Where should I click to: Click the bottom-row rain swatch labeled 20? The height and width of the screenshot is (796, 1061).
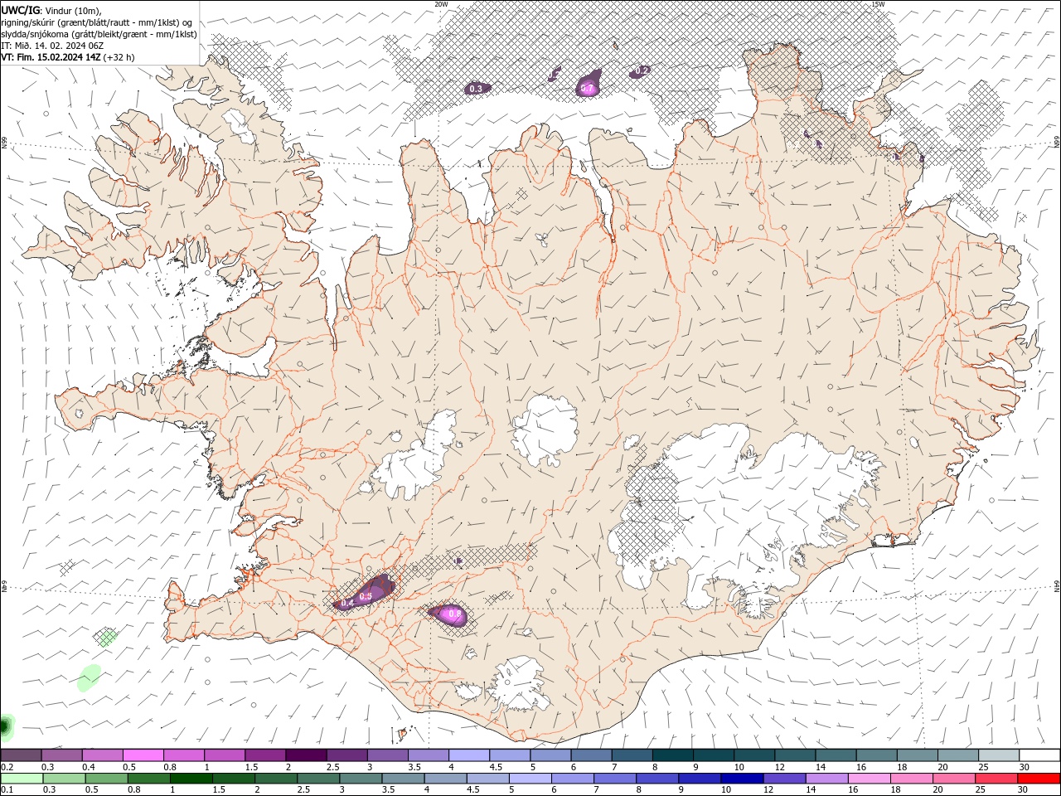click(954, 779)
